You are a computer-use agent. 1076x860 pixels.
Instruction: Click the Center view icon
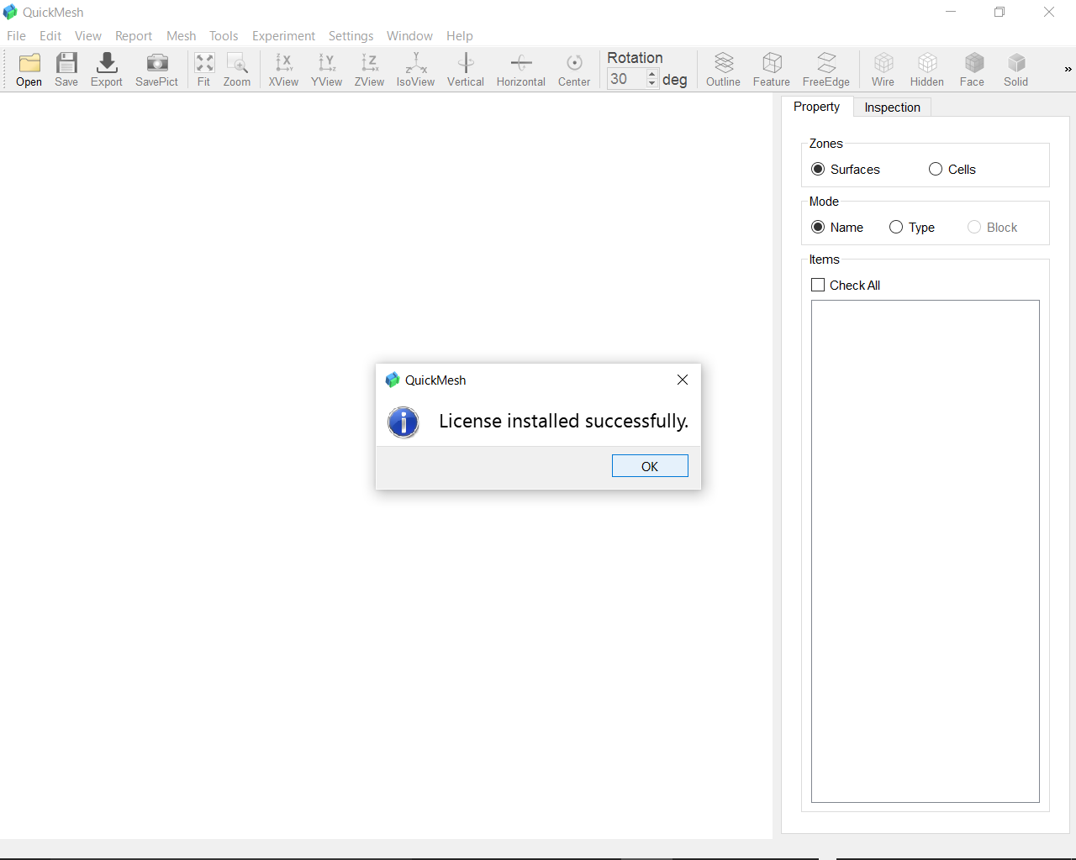574,69
